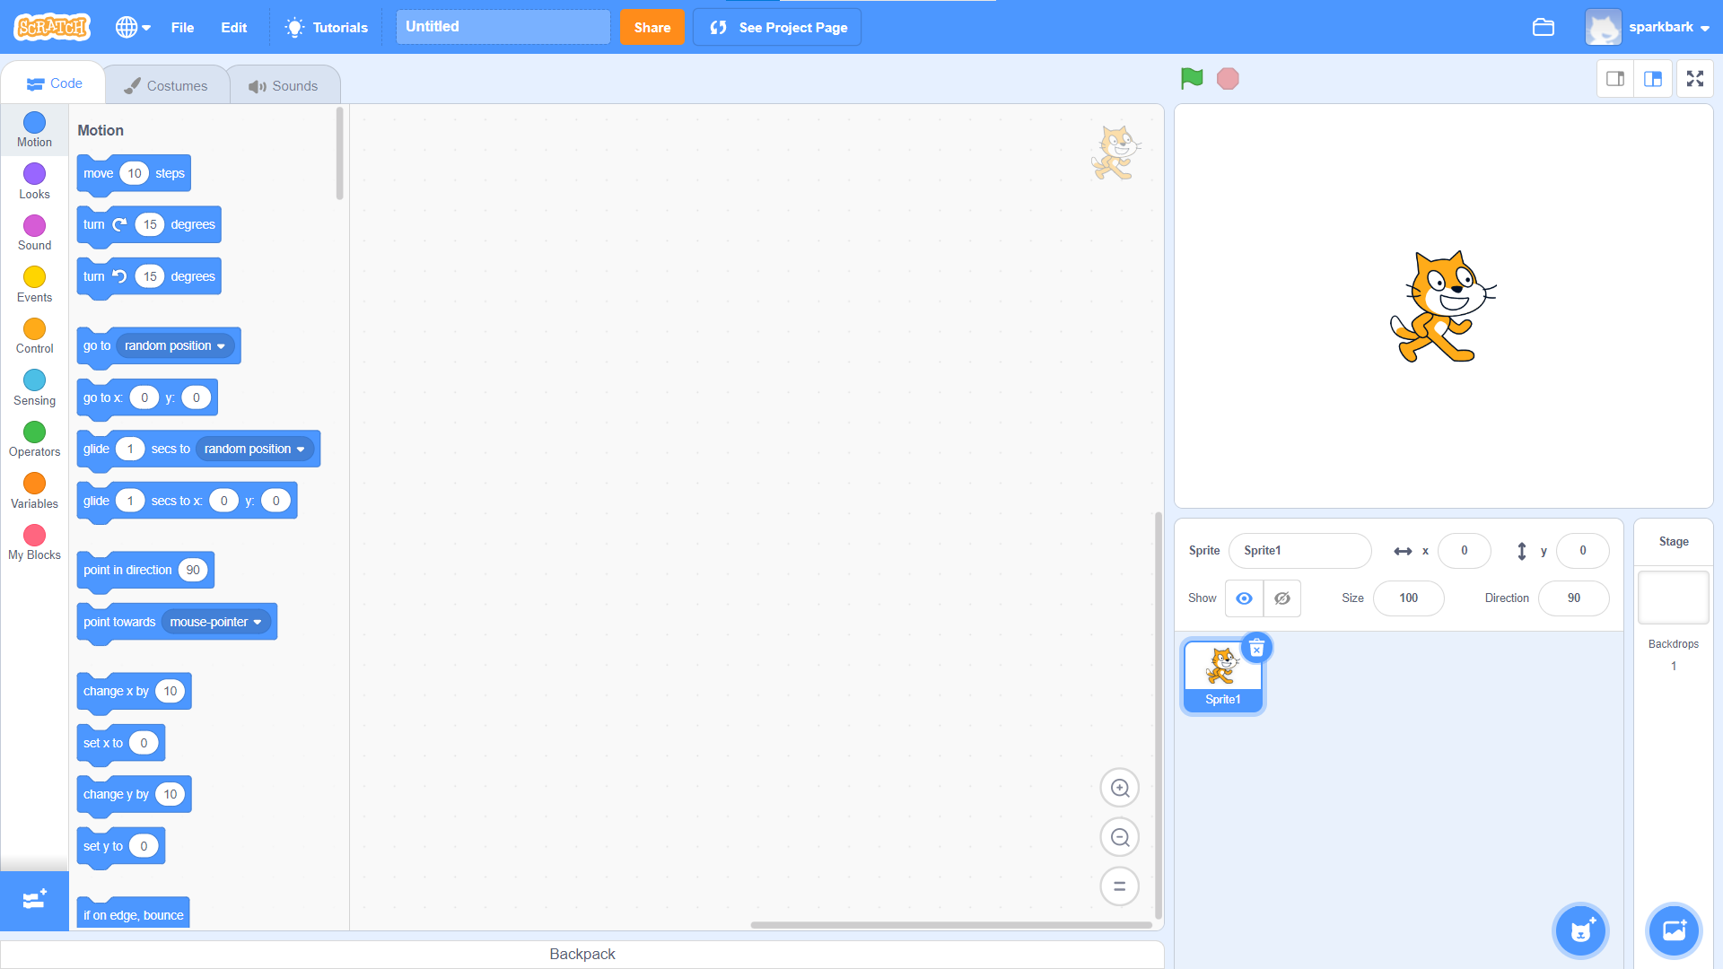The width and height of the screenshot is (1723, 969).
Task: Reset workspace zoom with equals icon
Action: point(1119,886)
